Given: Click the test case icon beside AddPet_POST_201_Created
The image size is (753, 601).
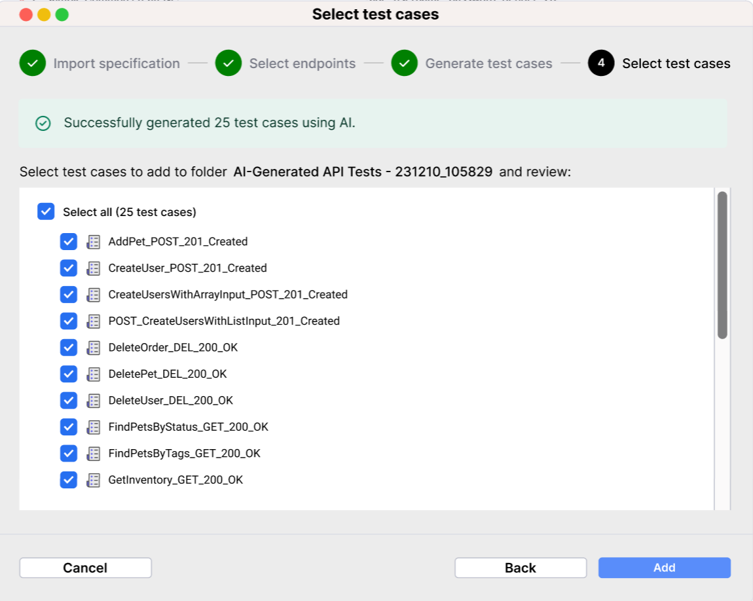Looking at the screenshot, I should click(93, 242).
